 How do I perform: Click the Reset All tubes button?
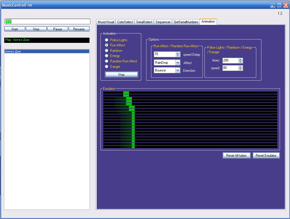click(x=237, y=156)
